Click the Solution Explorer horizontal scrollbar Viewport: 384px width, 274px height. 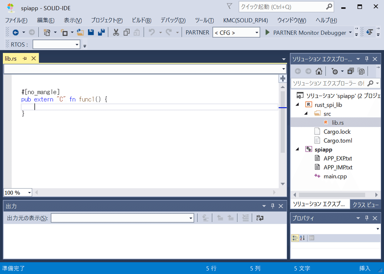[331, 195]
